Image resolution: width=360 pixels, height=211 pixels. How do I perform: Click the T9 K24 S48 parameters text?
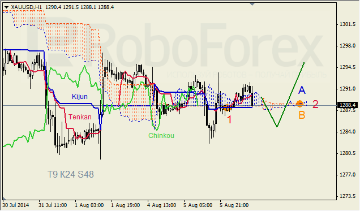(71, 175)
